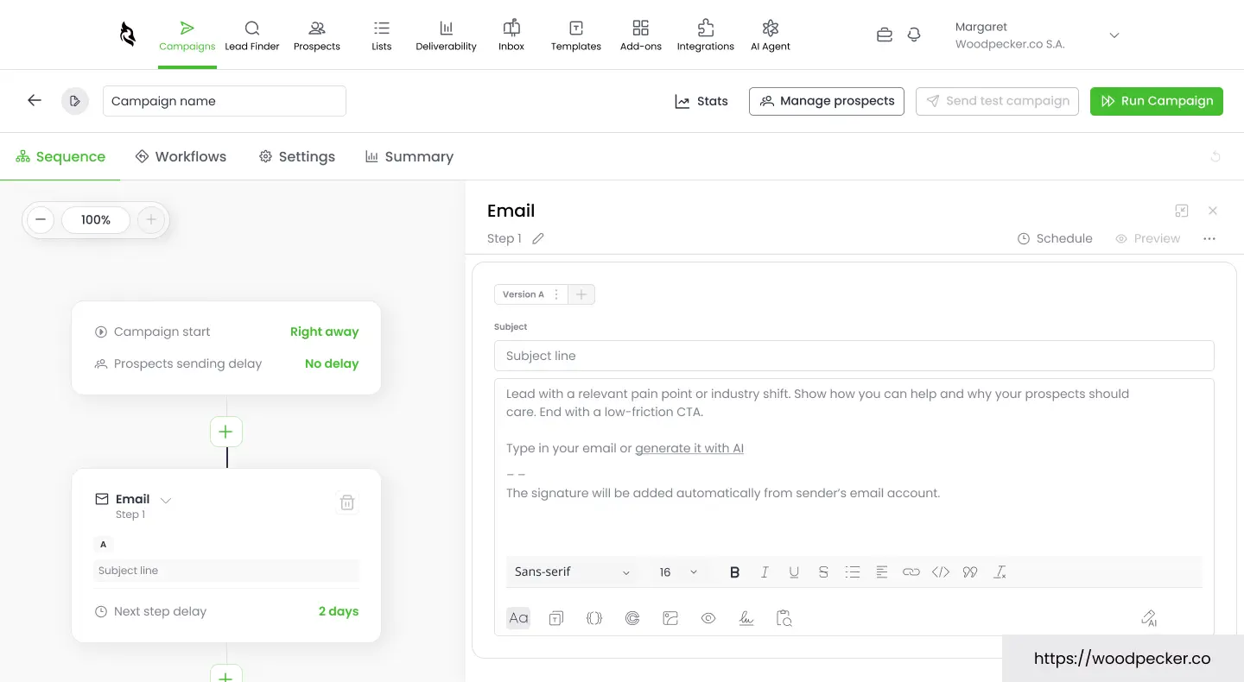The height and width of the screenshot is (682, 1244).
Task: Go to Prospects in the top navigation
Action: [317, 35]
